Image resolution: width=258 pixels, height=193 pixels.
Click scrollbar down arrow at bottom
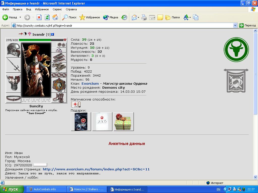255,177
